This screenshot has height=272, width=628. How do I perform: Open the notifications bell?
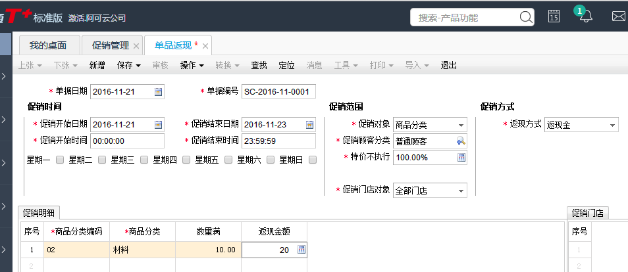[x=585, y=17]
